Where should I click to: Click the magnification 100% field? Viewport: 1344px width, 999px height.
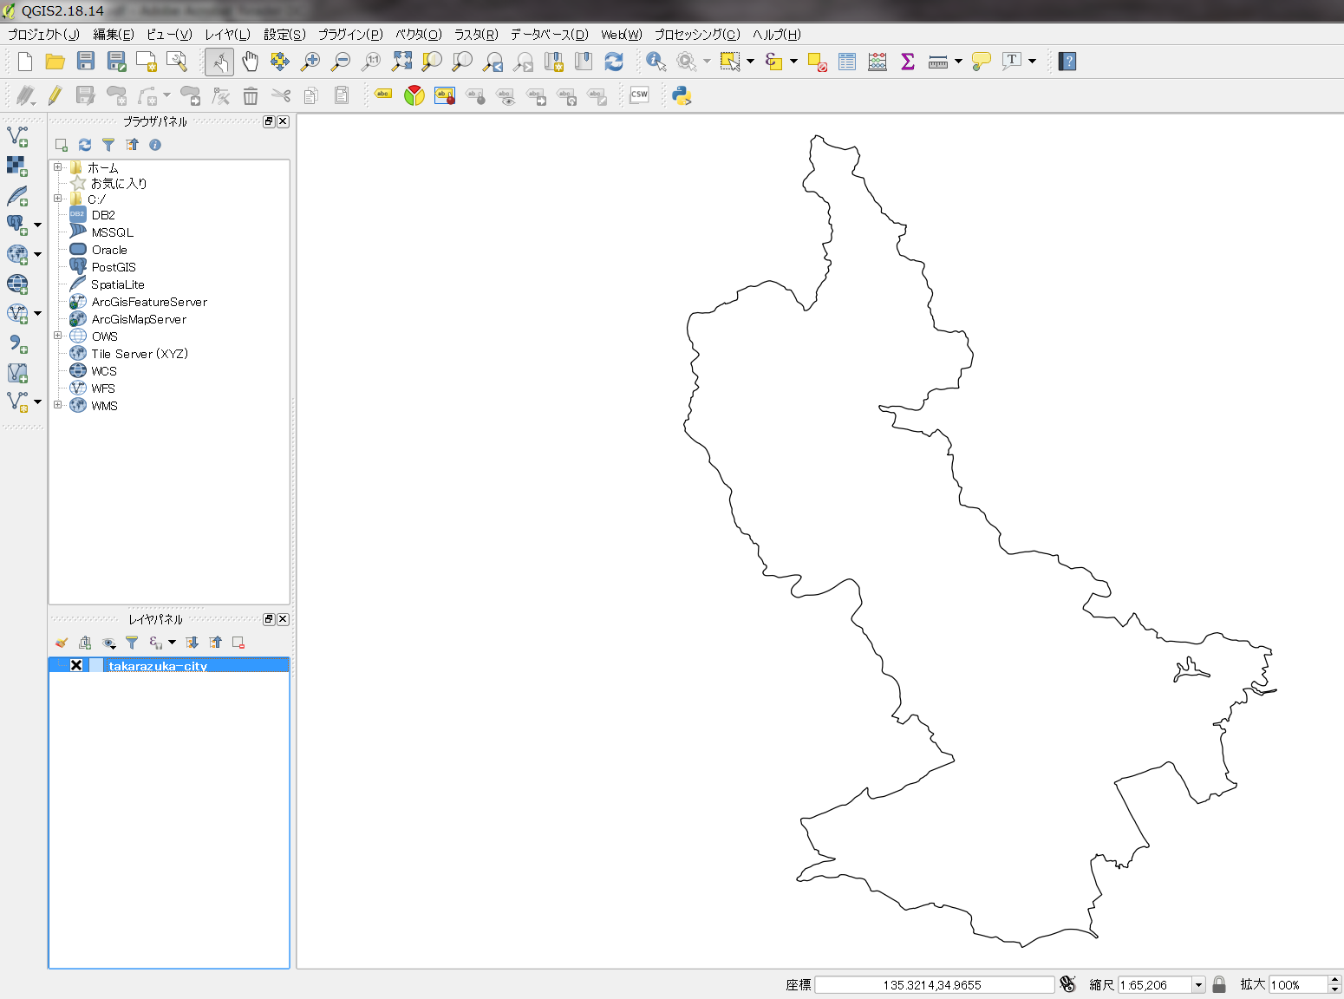[x=1298, y=984]
